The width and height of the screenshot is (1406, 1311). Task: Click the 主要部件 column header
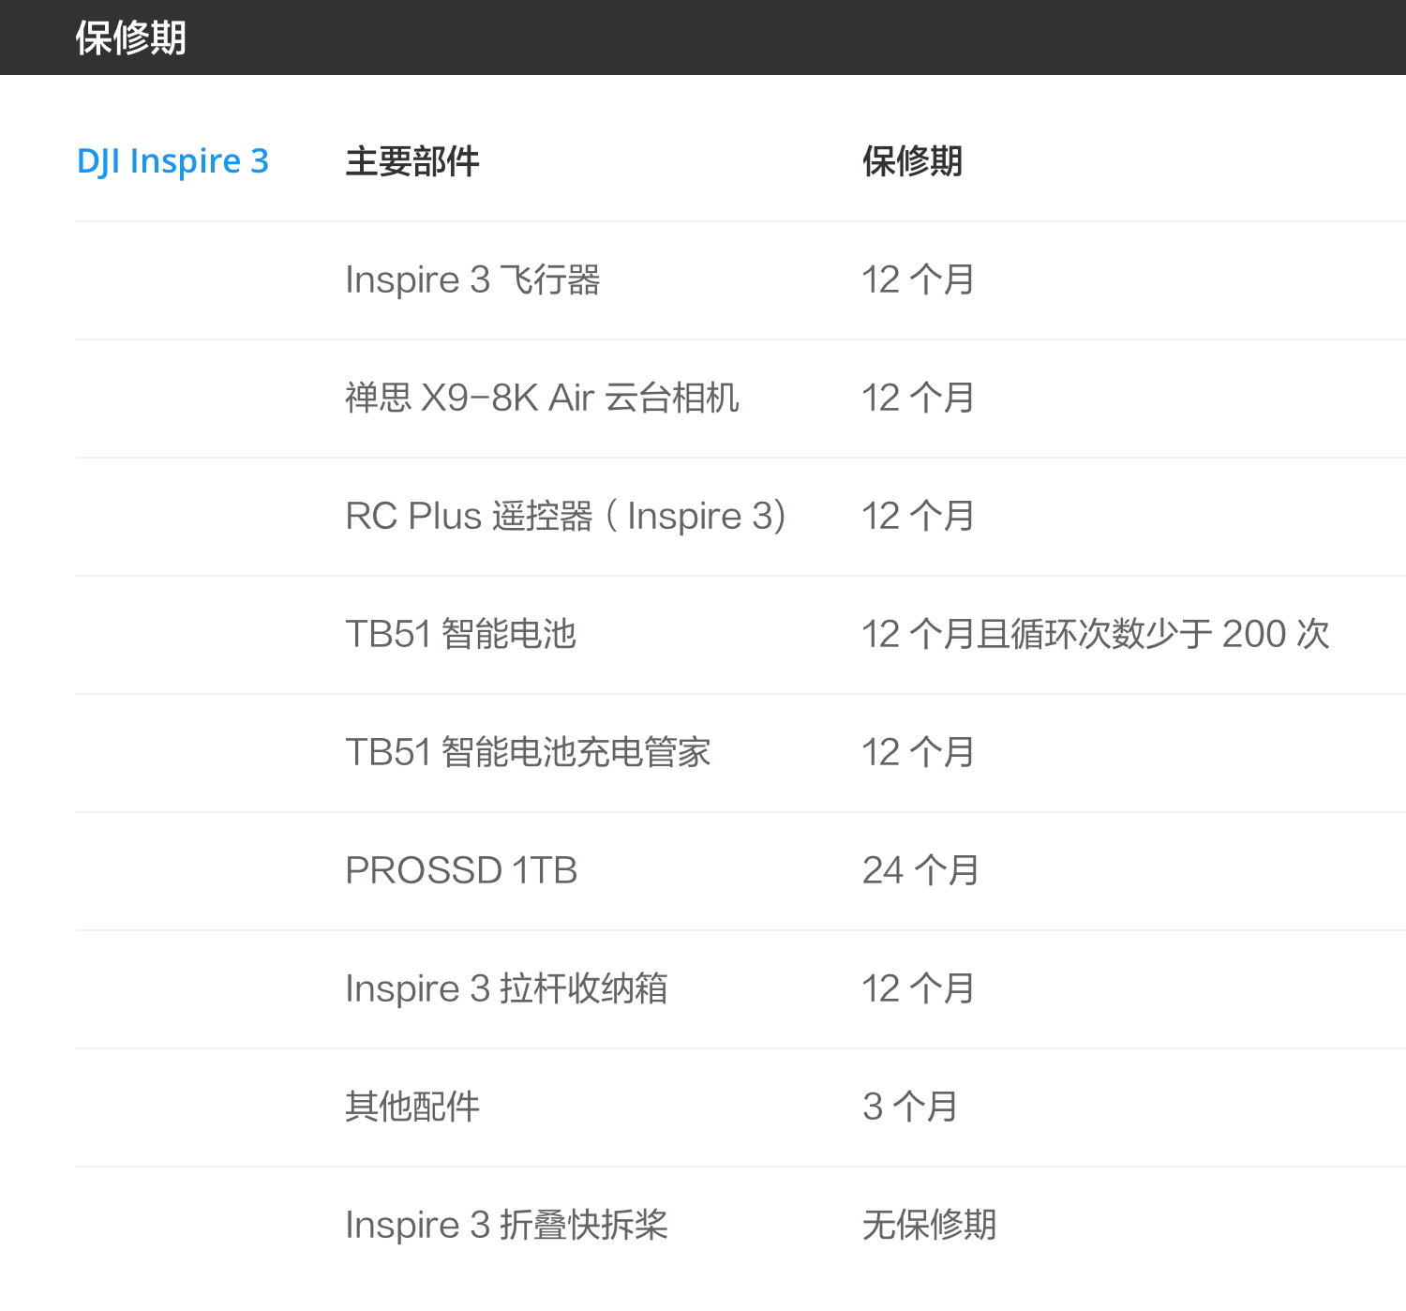click(x=411, y=161)
